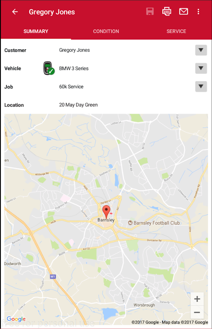This screenshot has height=329, width=212.
Task: Click the print icon
Action: pos(167,12)
